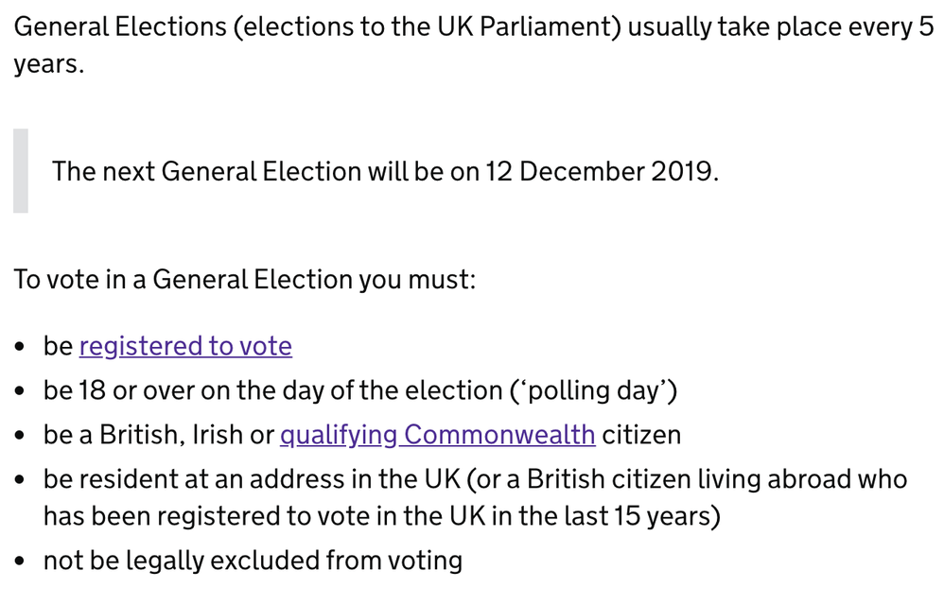Click the bullet dot before "not be legally excluded"
This screenshot has width=944, height=605.
[22, 562]
